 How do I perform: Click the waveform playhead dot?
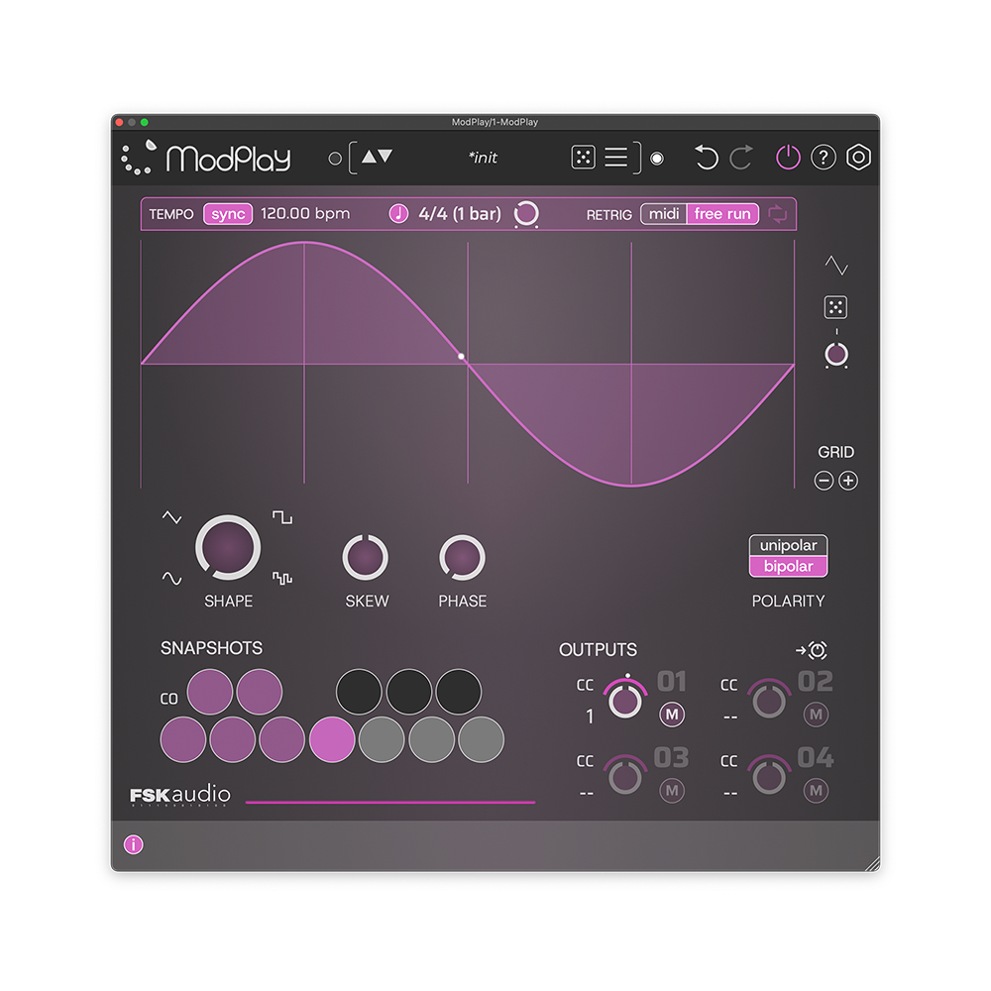[x=462, y=357]
